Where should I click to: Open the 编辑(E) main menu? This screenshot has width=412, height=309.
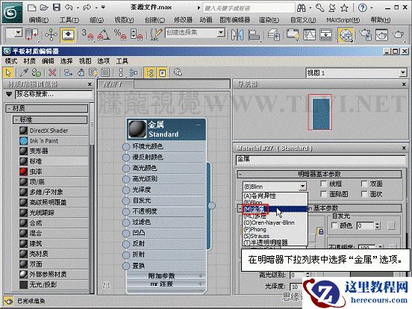tap(39, 20)
